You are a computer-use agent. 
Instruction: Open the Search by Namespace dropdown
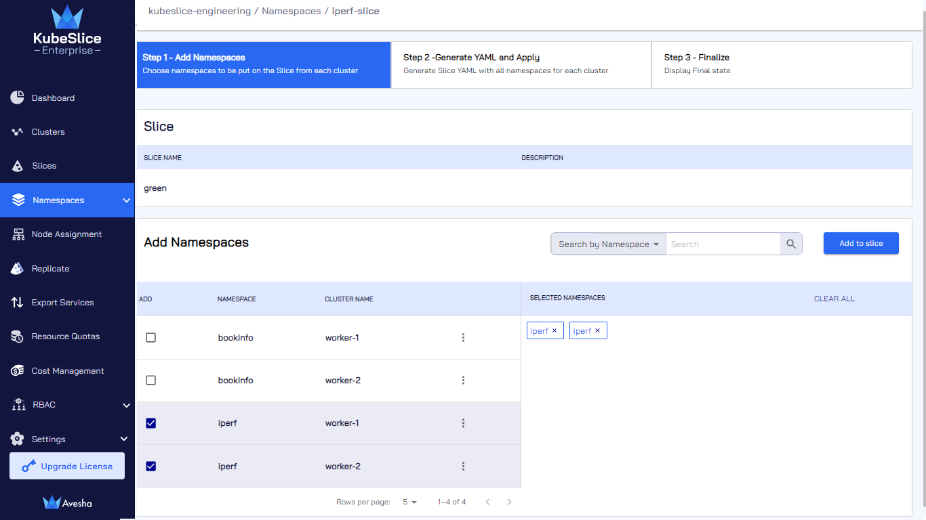(608, 244)
